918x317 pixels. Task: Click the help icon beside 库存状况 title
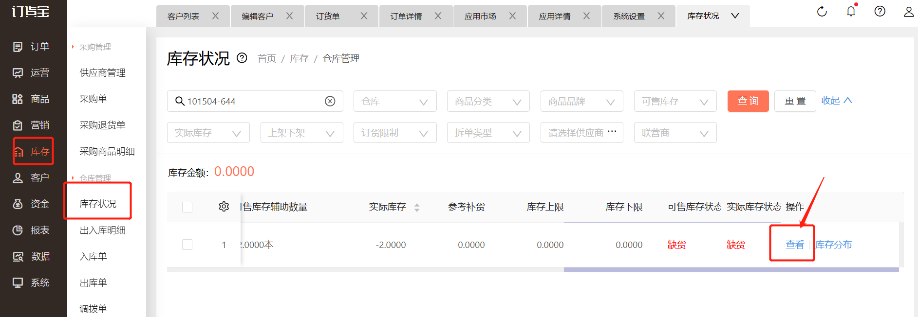point(242,58)
